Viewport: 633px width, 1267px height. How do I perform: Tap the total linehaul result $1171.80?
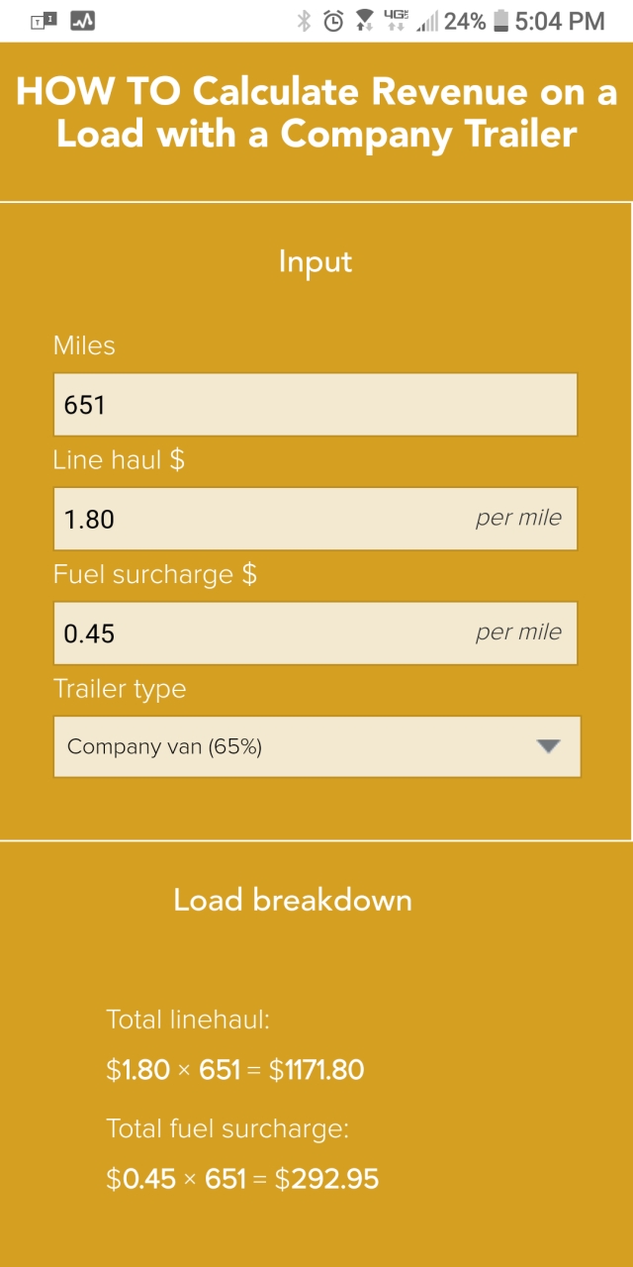coord(316,1070)
